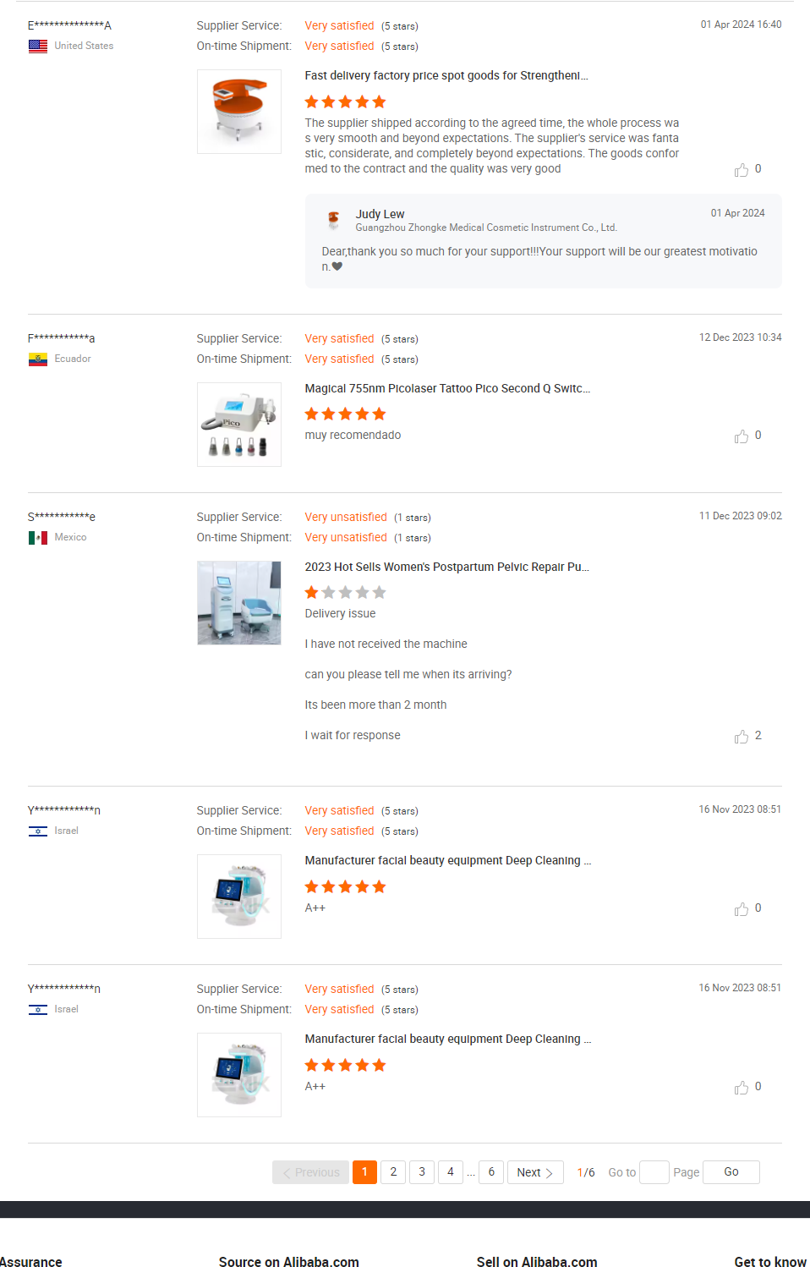Click the United States flag icon
The width and height of the screenshot is (810, 1267).
coord(38,47)
